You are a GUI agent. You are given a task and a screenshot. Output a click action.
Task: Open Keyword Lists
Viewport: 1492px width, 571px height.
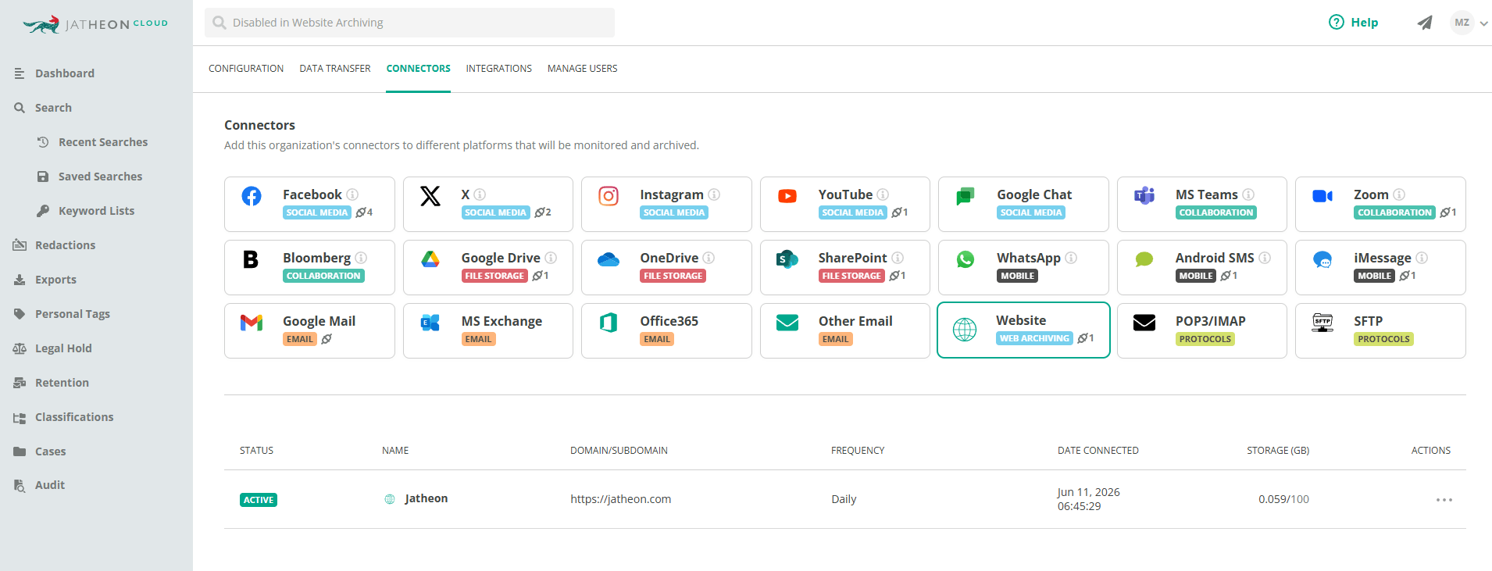coord(96,211)
